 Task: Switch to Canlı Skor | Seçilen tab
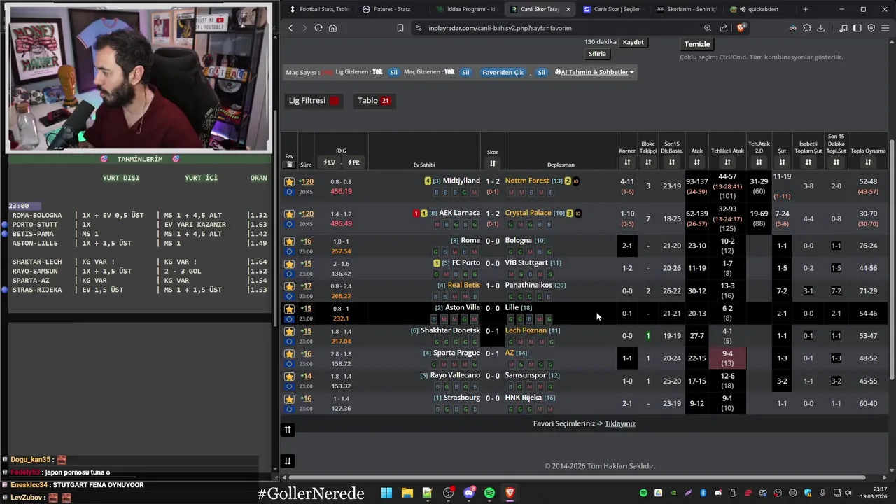pyautogui.click(x=612, y=9)
